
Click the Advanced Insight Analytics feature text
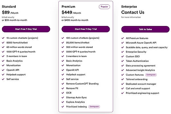[x=141, y=70]
